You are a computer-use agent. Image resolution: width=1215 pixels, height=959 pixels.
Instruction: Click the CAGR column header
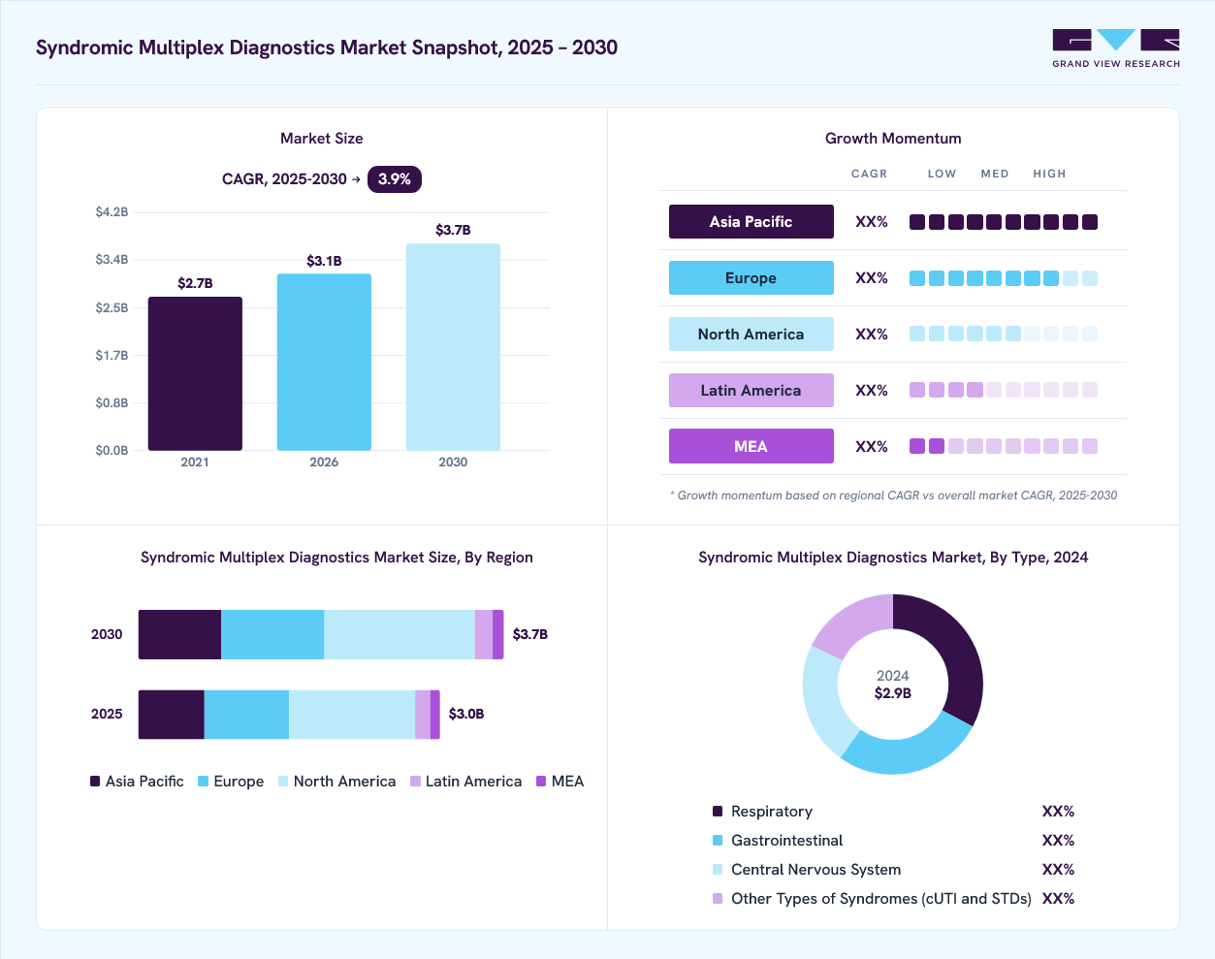870,174
